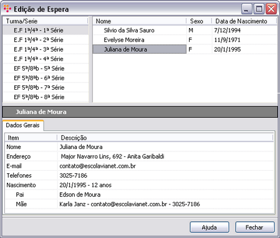The width and height of the screenshot is (280, 238).
Task: Click the Nascimento item row label
Action: (x=21, y=185)
